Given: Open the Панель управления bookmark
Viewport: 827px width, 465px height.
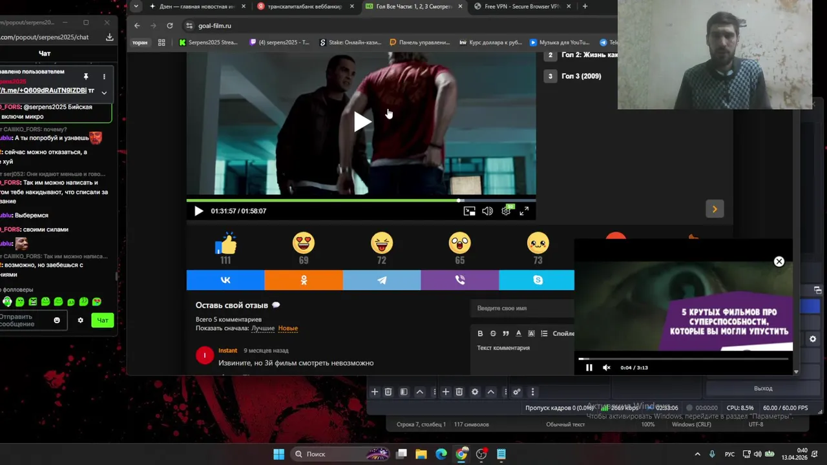Looking at the screenshot, I should pos(419,43).
